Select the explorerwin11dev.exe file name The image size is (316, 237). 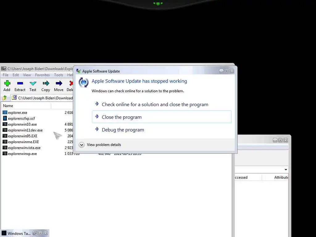click(25, 130)
